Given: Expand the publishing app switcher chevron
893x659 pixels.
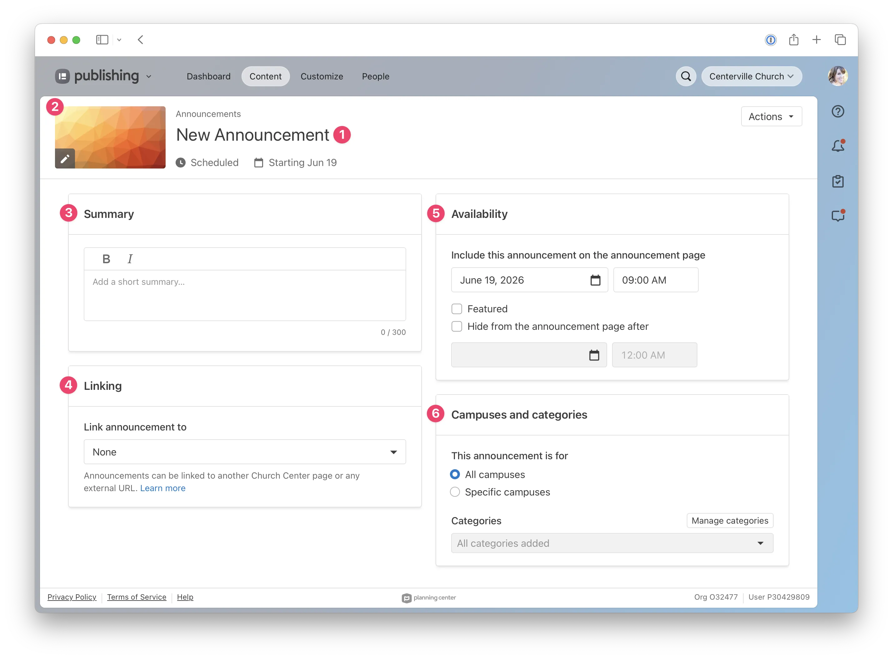Looking at the screenshot, I should click(149, 77).
